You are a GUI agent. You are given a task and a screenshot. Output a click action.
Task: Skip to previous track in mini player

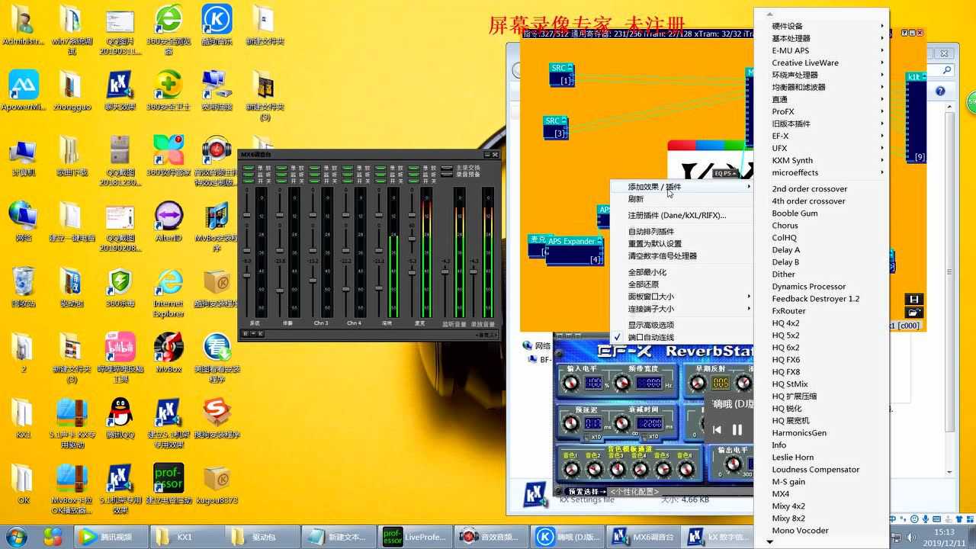click(717, 430)
